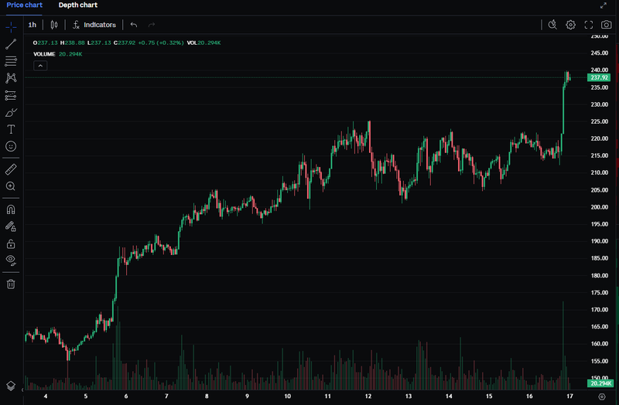Open the Indicators dialog
Image resolution: width=619 pixels, height=405 pixels.
pyautogui.click(x=94, y=25)
